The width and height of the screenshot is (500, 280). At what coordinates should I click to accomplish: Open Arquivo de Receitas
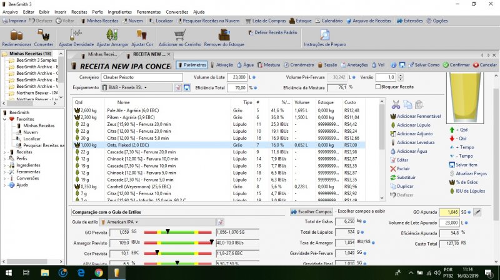coord(369,21)
